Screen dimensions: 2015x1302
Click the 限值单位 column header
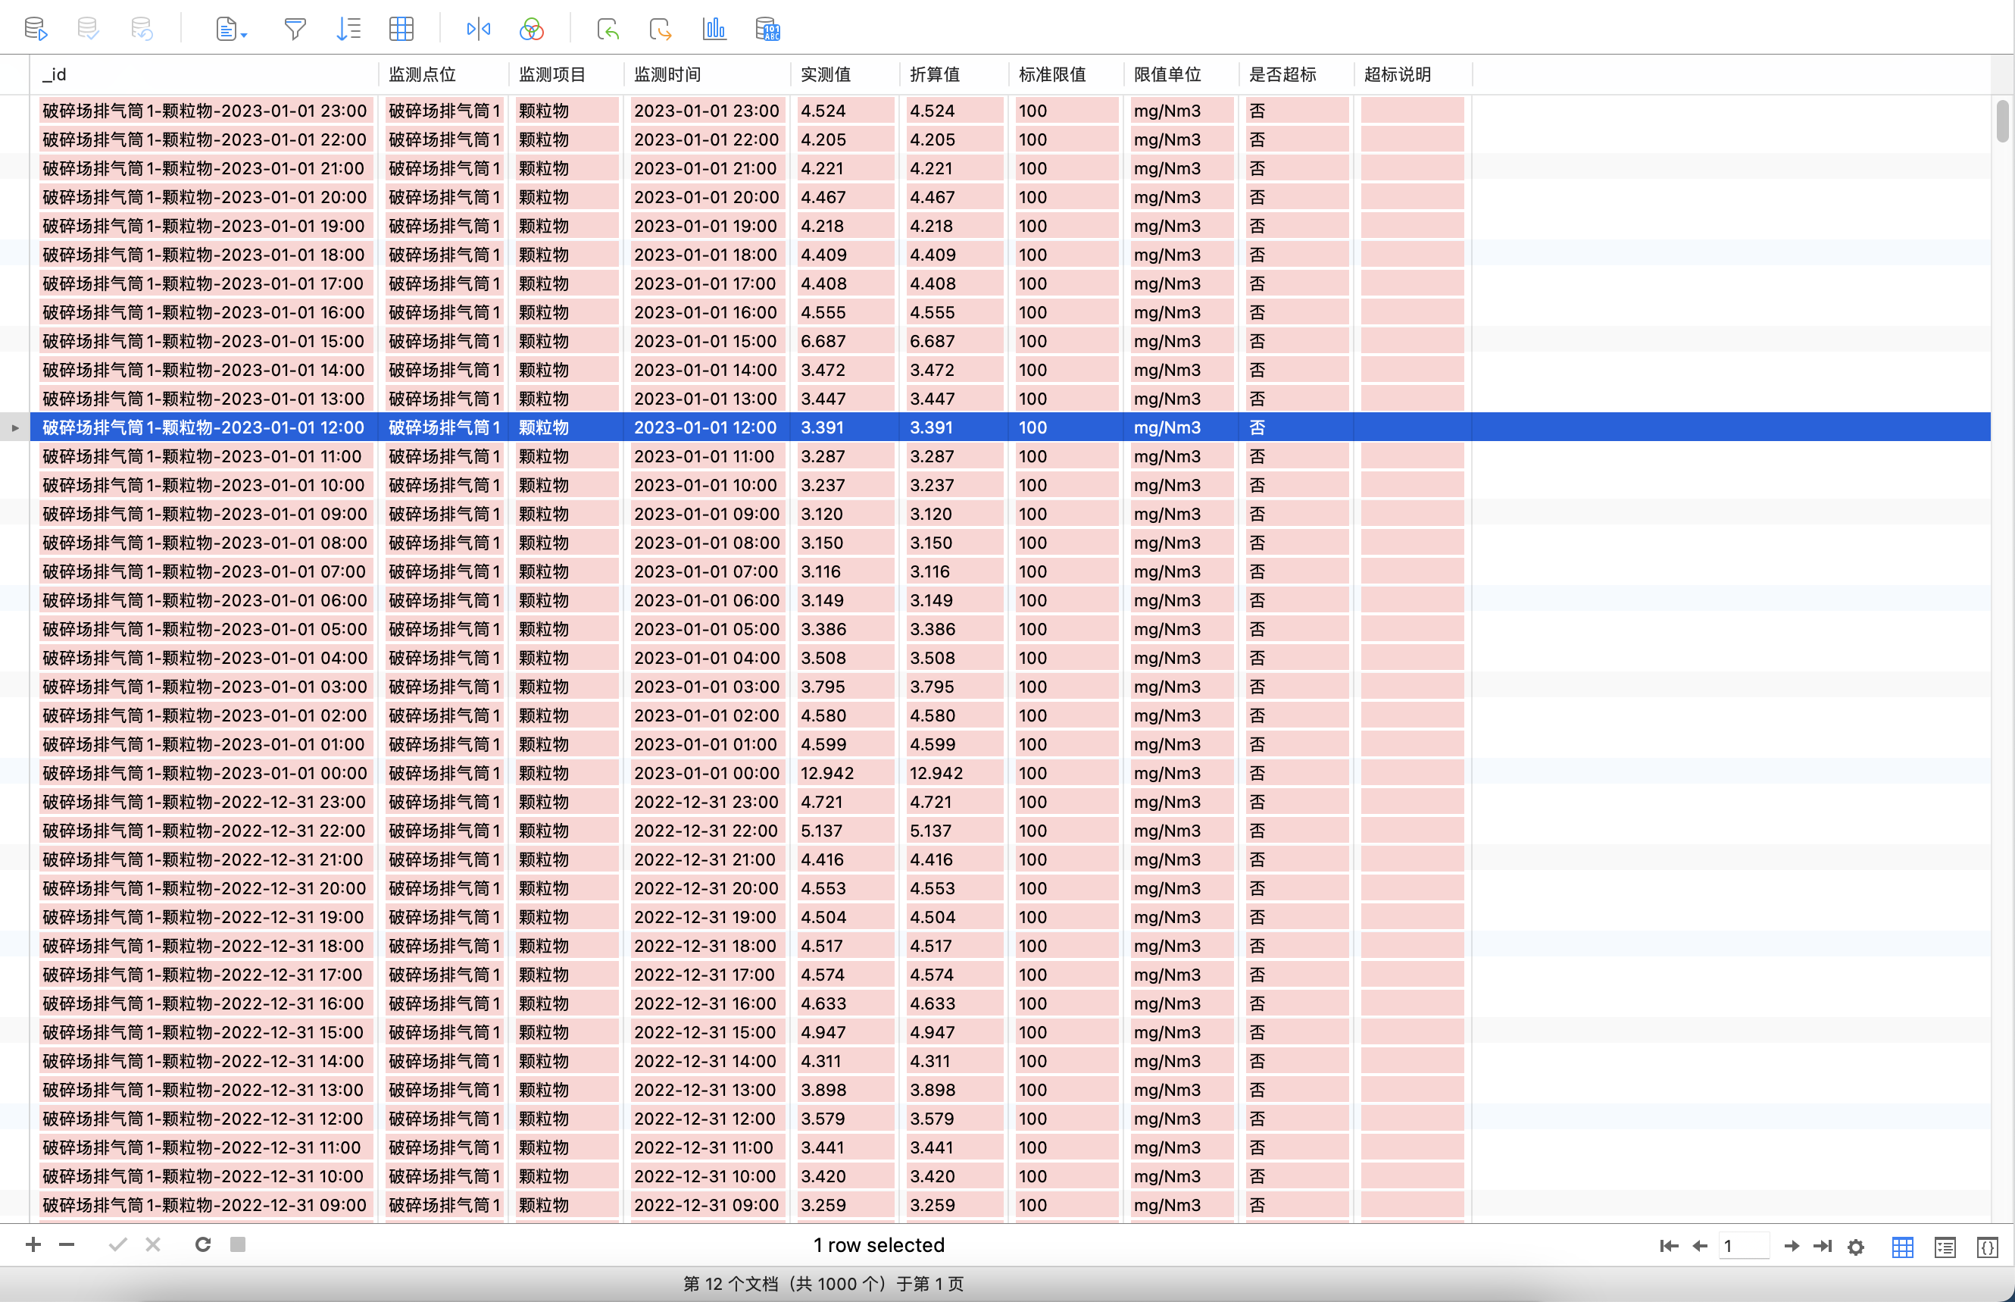(1180, 74)
